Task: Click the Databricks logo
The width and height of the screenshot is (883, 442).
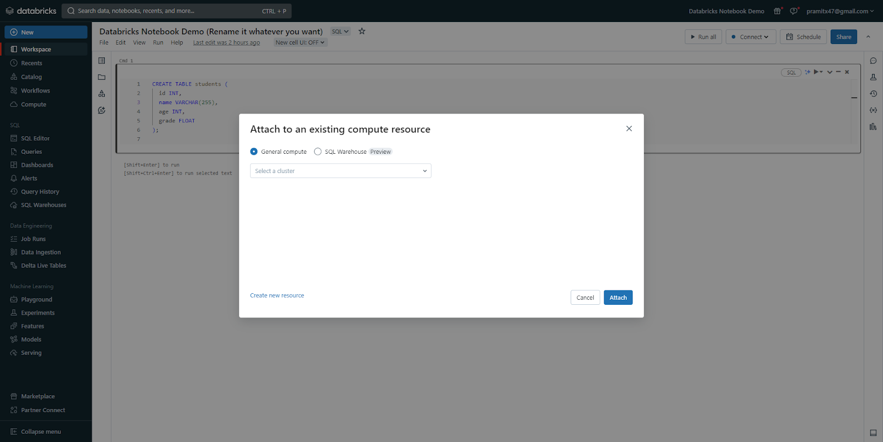Action: tap(31, 11)
